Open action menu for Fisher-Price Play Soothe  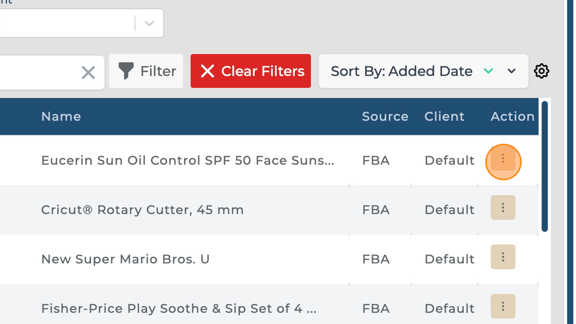tap(503, 306)
